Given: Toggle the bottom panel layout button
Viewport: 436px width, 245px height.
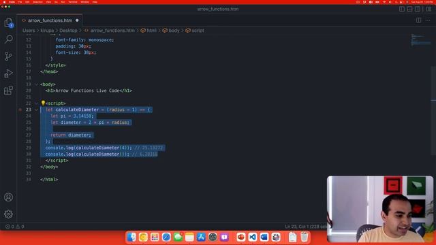Looking at the screenshot, I should [409, 9].
